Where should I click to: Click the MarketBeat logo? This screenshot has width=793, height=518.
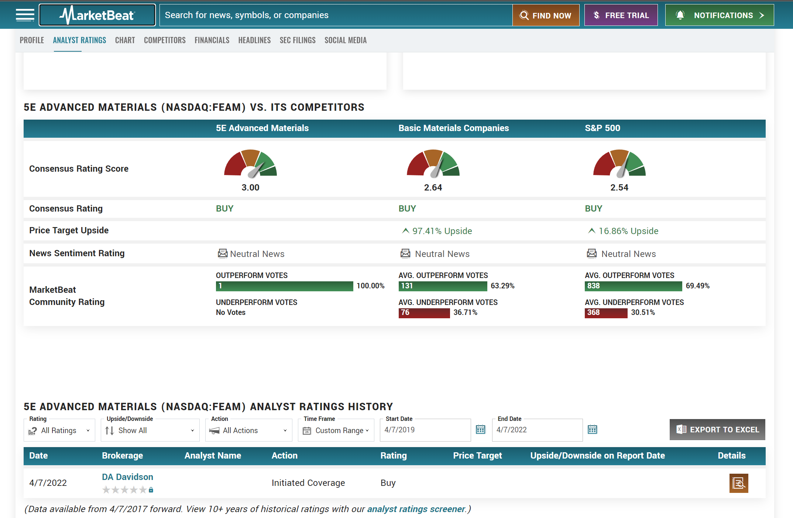(x=97, y=15)
